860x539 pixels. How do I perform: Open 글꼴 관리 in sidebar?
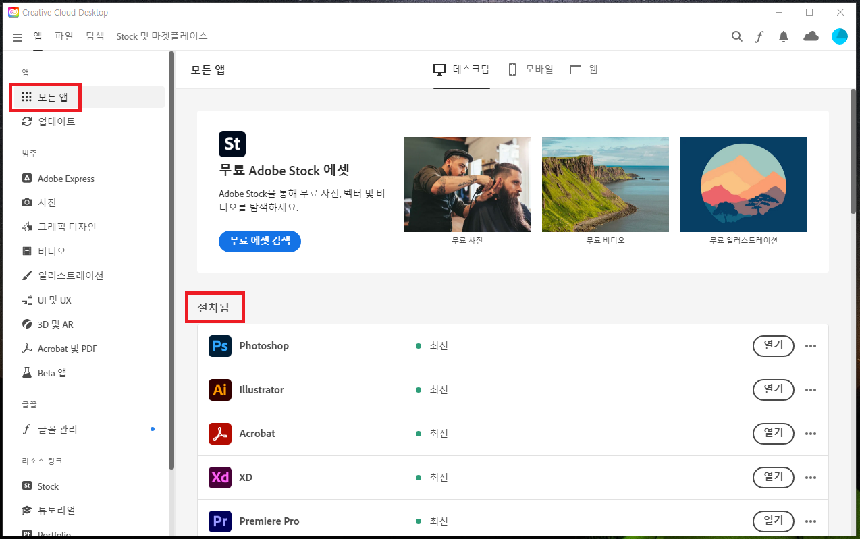click(x=88, y=429)
